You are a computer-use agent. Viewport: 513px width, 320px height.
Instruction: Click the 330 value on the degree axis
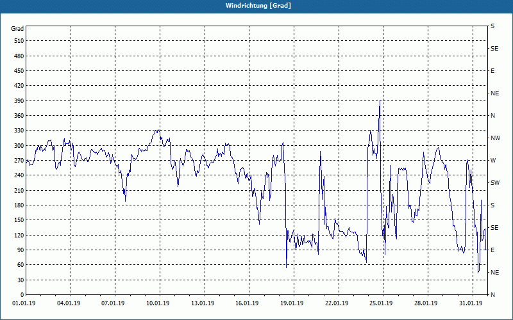tap(19, 131)
